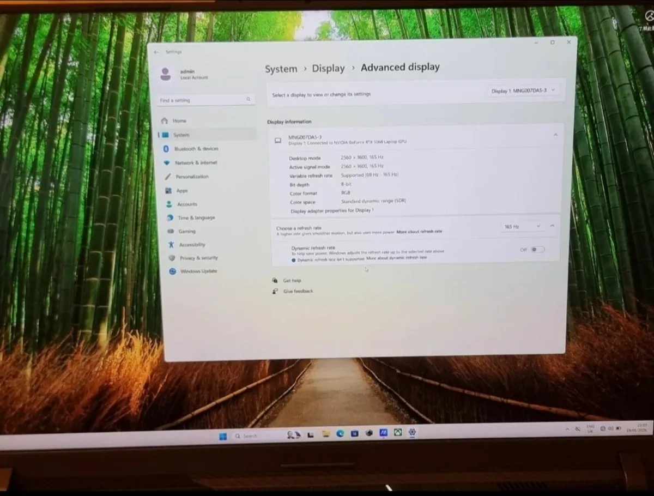Click More about refresh rate link
The height and width of the screenshot is (496, 654).
tap(419, 231)
